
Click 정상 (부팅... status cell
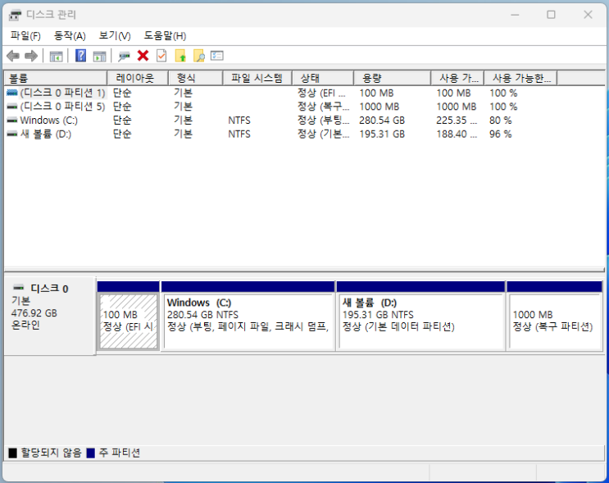tap(323, 121)
